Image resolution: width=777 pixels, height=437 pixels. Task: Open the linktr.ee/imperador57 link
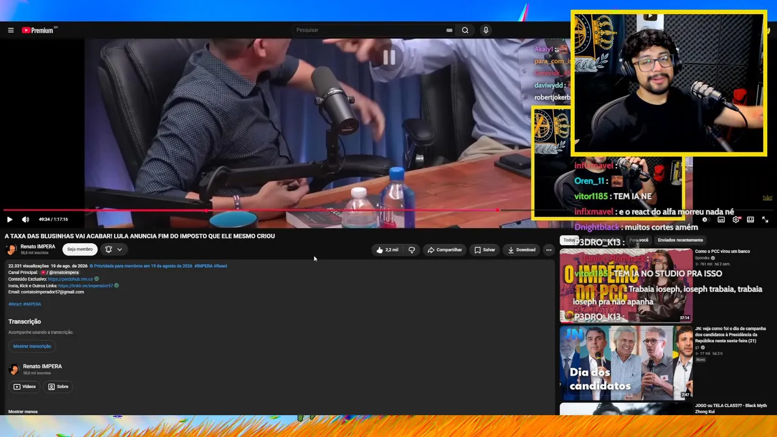pos(86,286)
